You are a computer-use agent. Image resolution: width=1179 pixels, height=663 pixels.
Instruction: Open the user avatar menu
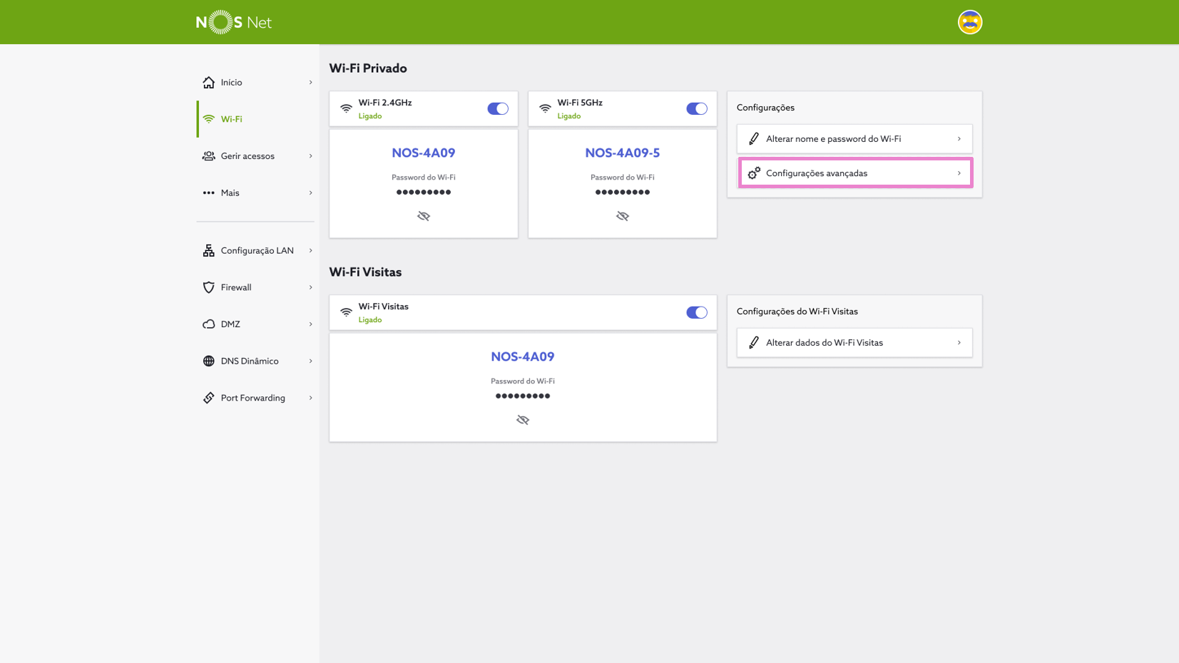click(969, 22)
